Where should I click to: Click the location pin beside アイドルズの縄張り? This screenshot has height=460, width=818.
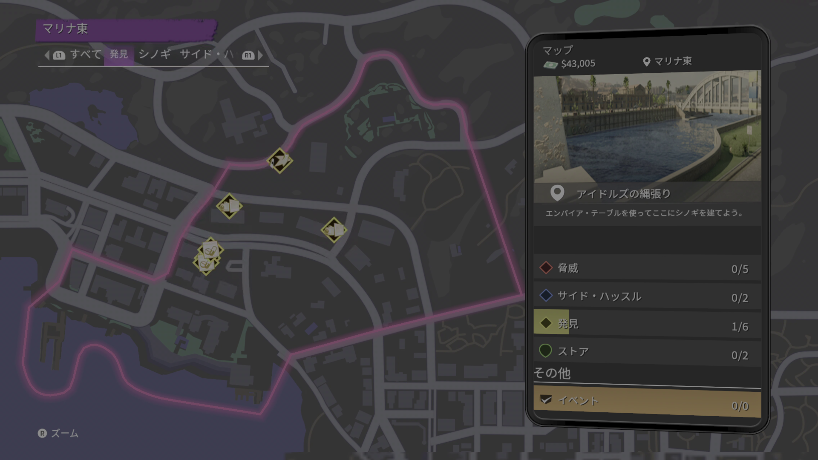pos(557,193)
